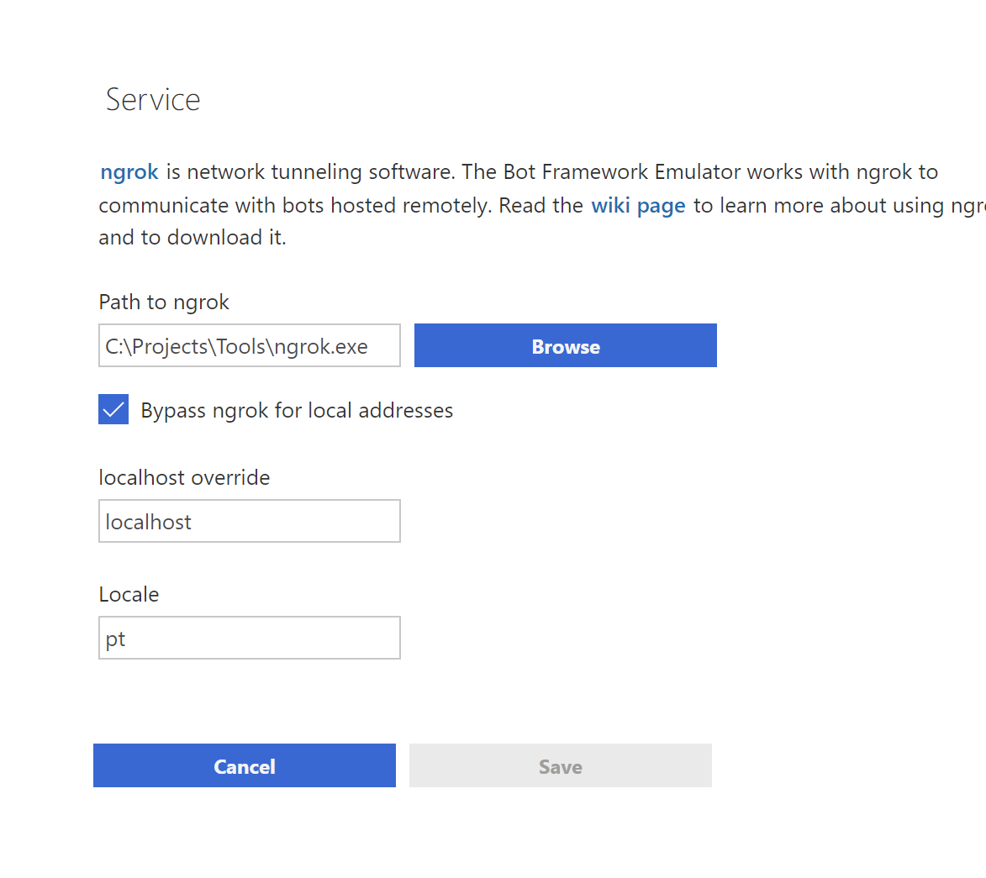This screenshot has width=986, height=878.
Task: Select the localhost override text box
Action: pos(249,521)
